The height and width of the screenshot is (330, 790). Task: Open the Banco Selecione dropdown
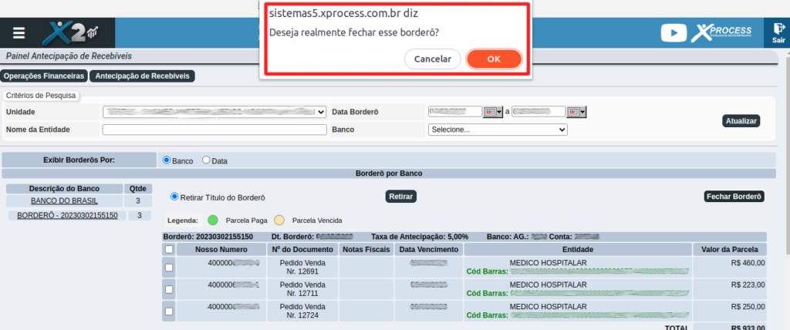(x=498, y=130)
